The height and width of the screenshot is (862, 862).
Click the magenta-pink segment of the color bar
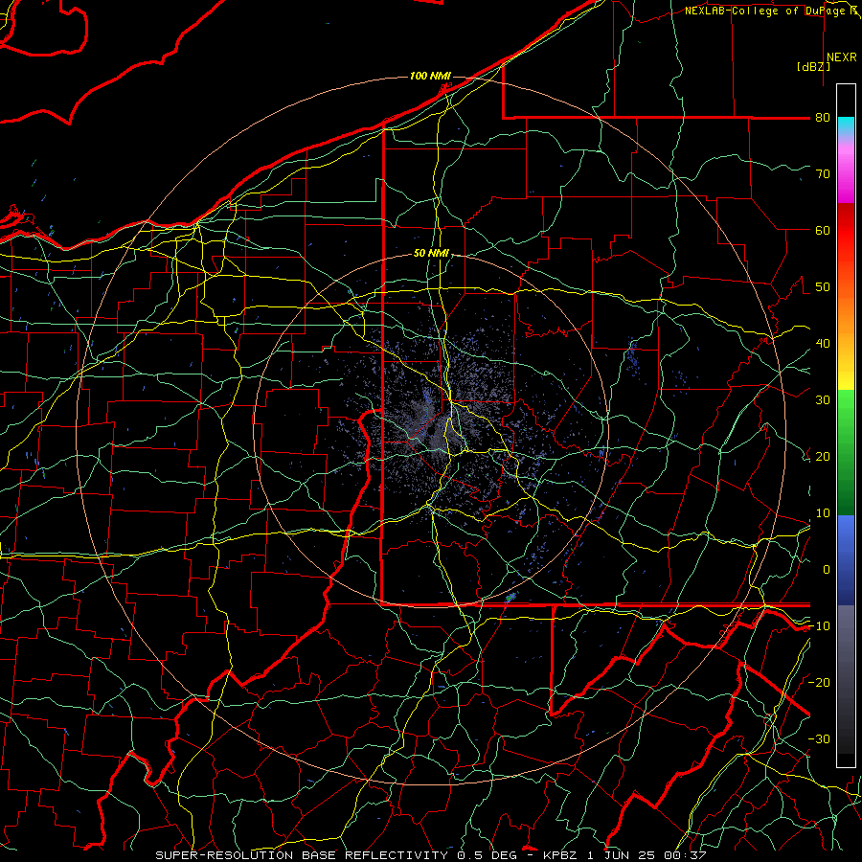coord(846,176)
